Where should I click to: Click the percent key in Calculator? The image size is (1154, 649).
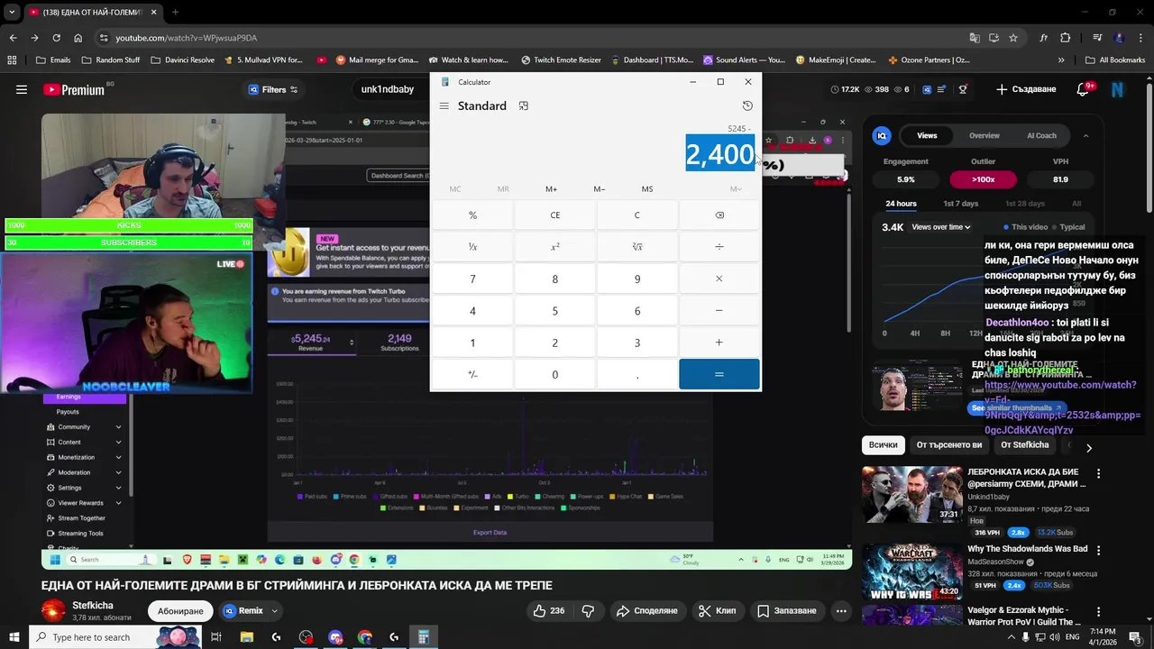pos(472,215)
